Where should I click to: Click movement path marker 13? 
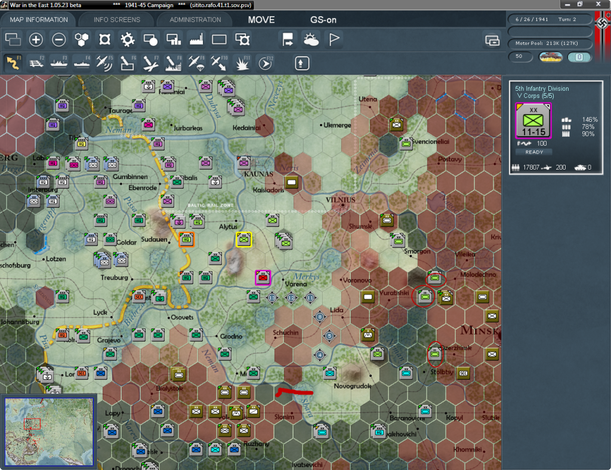[272, 298]
